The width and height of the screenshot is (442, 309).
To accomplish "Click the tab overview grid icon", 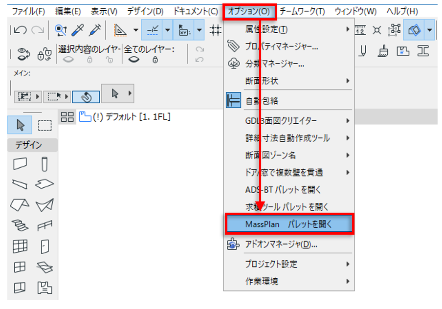I will tap(67, 117).
